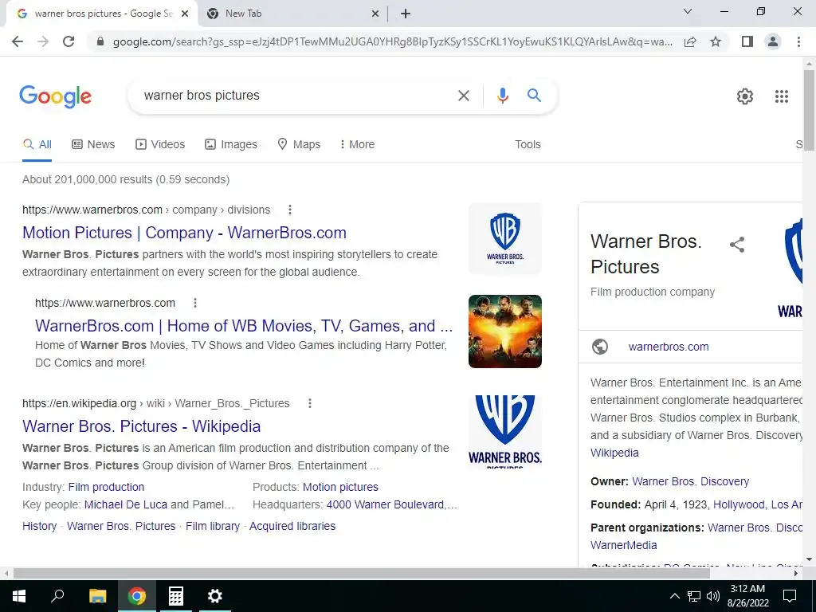Open the Acquired libraries sitelink
816x612 pixels.
click(x=292, y=526)
